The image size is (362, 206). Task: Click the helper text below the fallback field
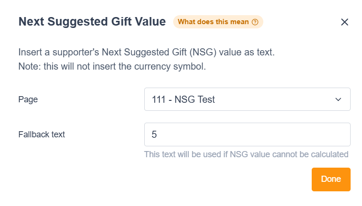tap(246, 154)
